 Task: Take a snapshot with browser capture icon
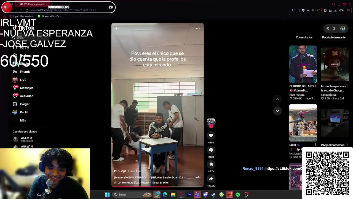(298, 10)
